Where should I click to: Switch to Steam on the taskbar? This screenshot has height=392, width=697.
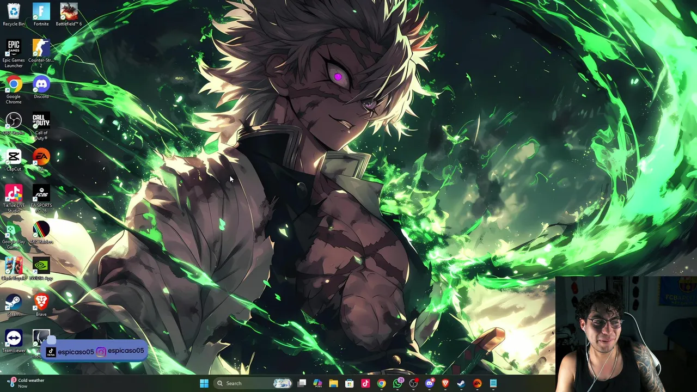tap(461, 383)
